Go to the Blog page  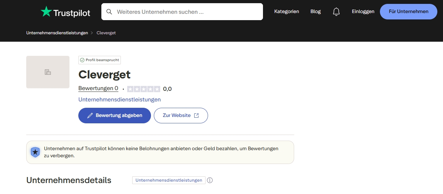(315, 12)
